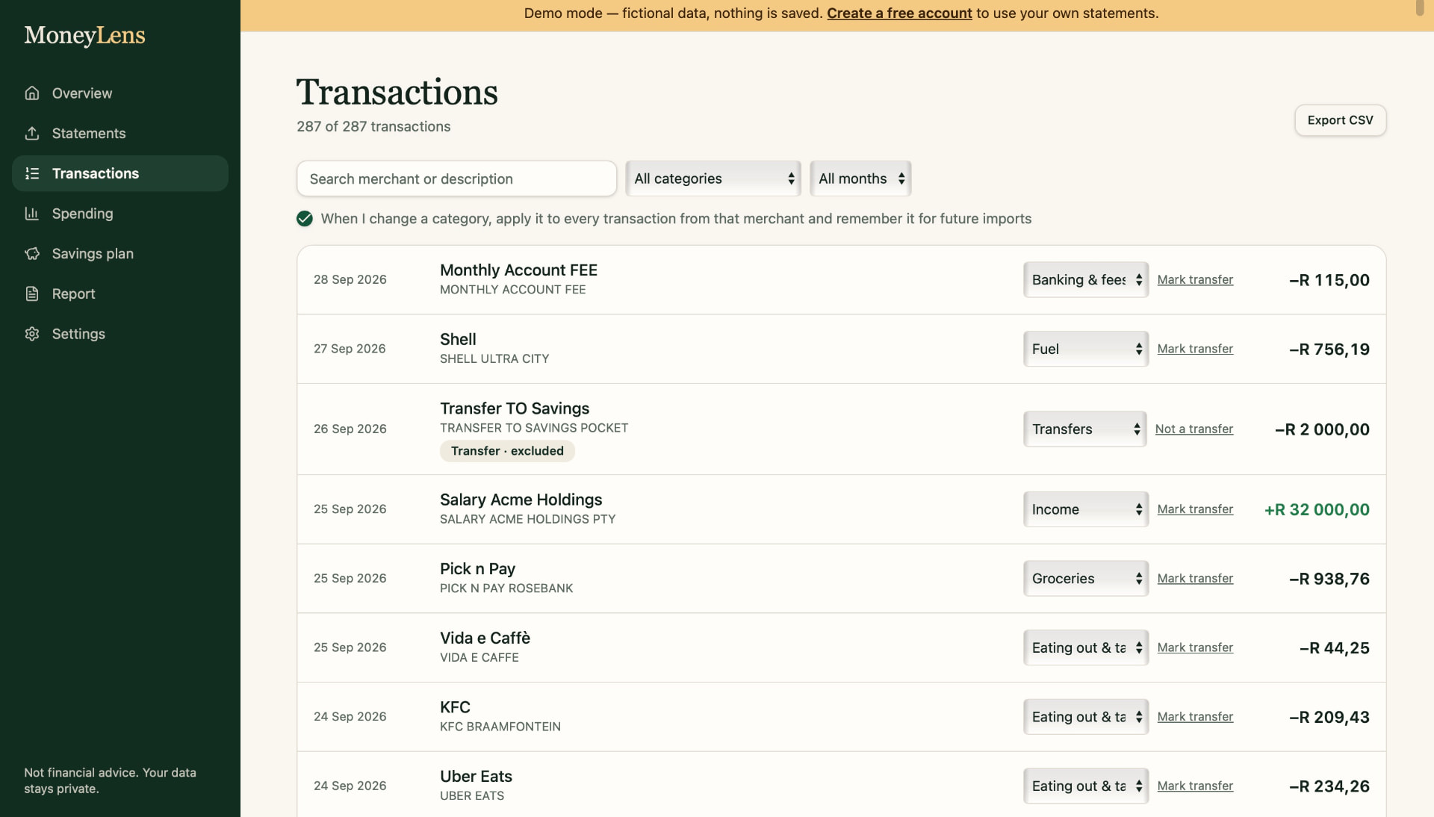The image size is (1434, 817).
Task: Click the Transactions list icon
Action: [x=32, y=173]
